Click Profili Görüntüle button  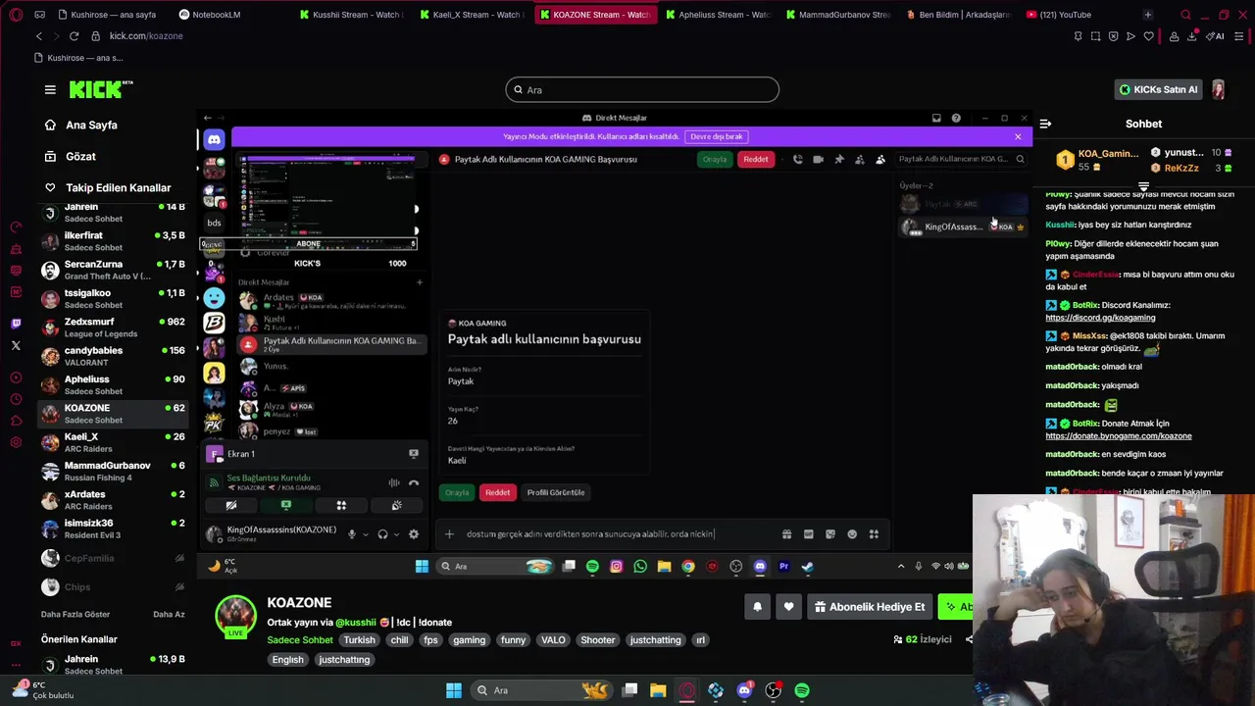click(x=555, y=492)
